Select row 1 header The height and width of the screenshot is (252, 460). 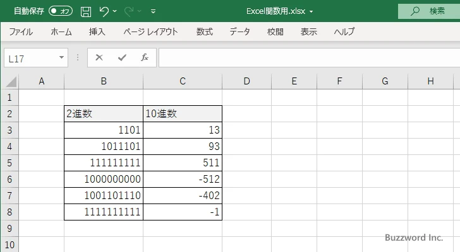[x=9, y=98]
